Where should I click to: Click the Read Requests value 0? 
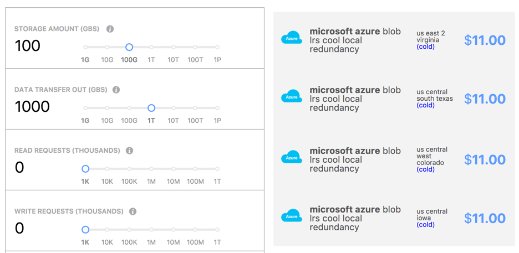click(x=19, y=167)
